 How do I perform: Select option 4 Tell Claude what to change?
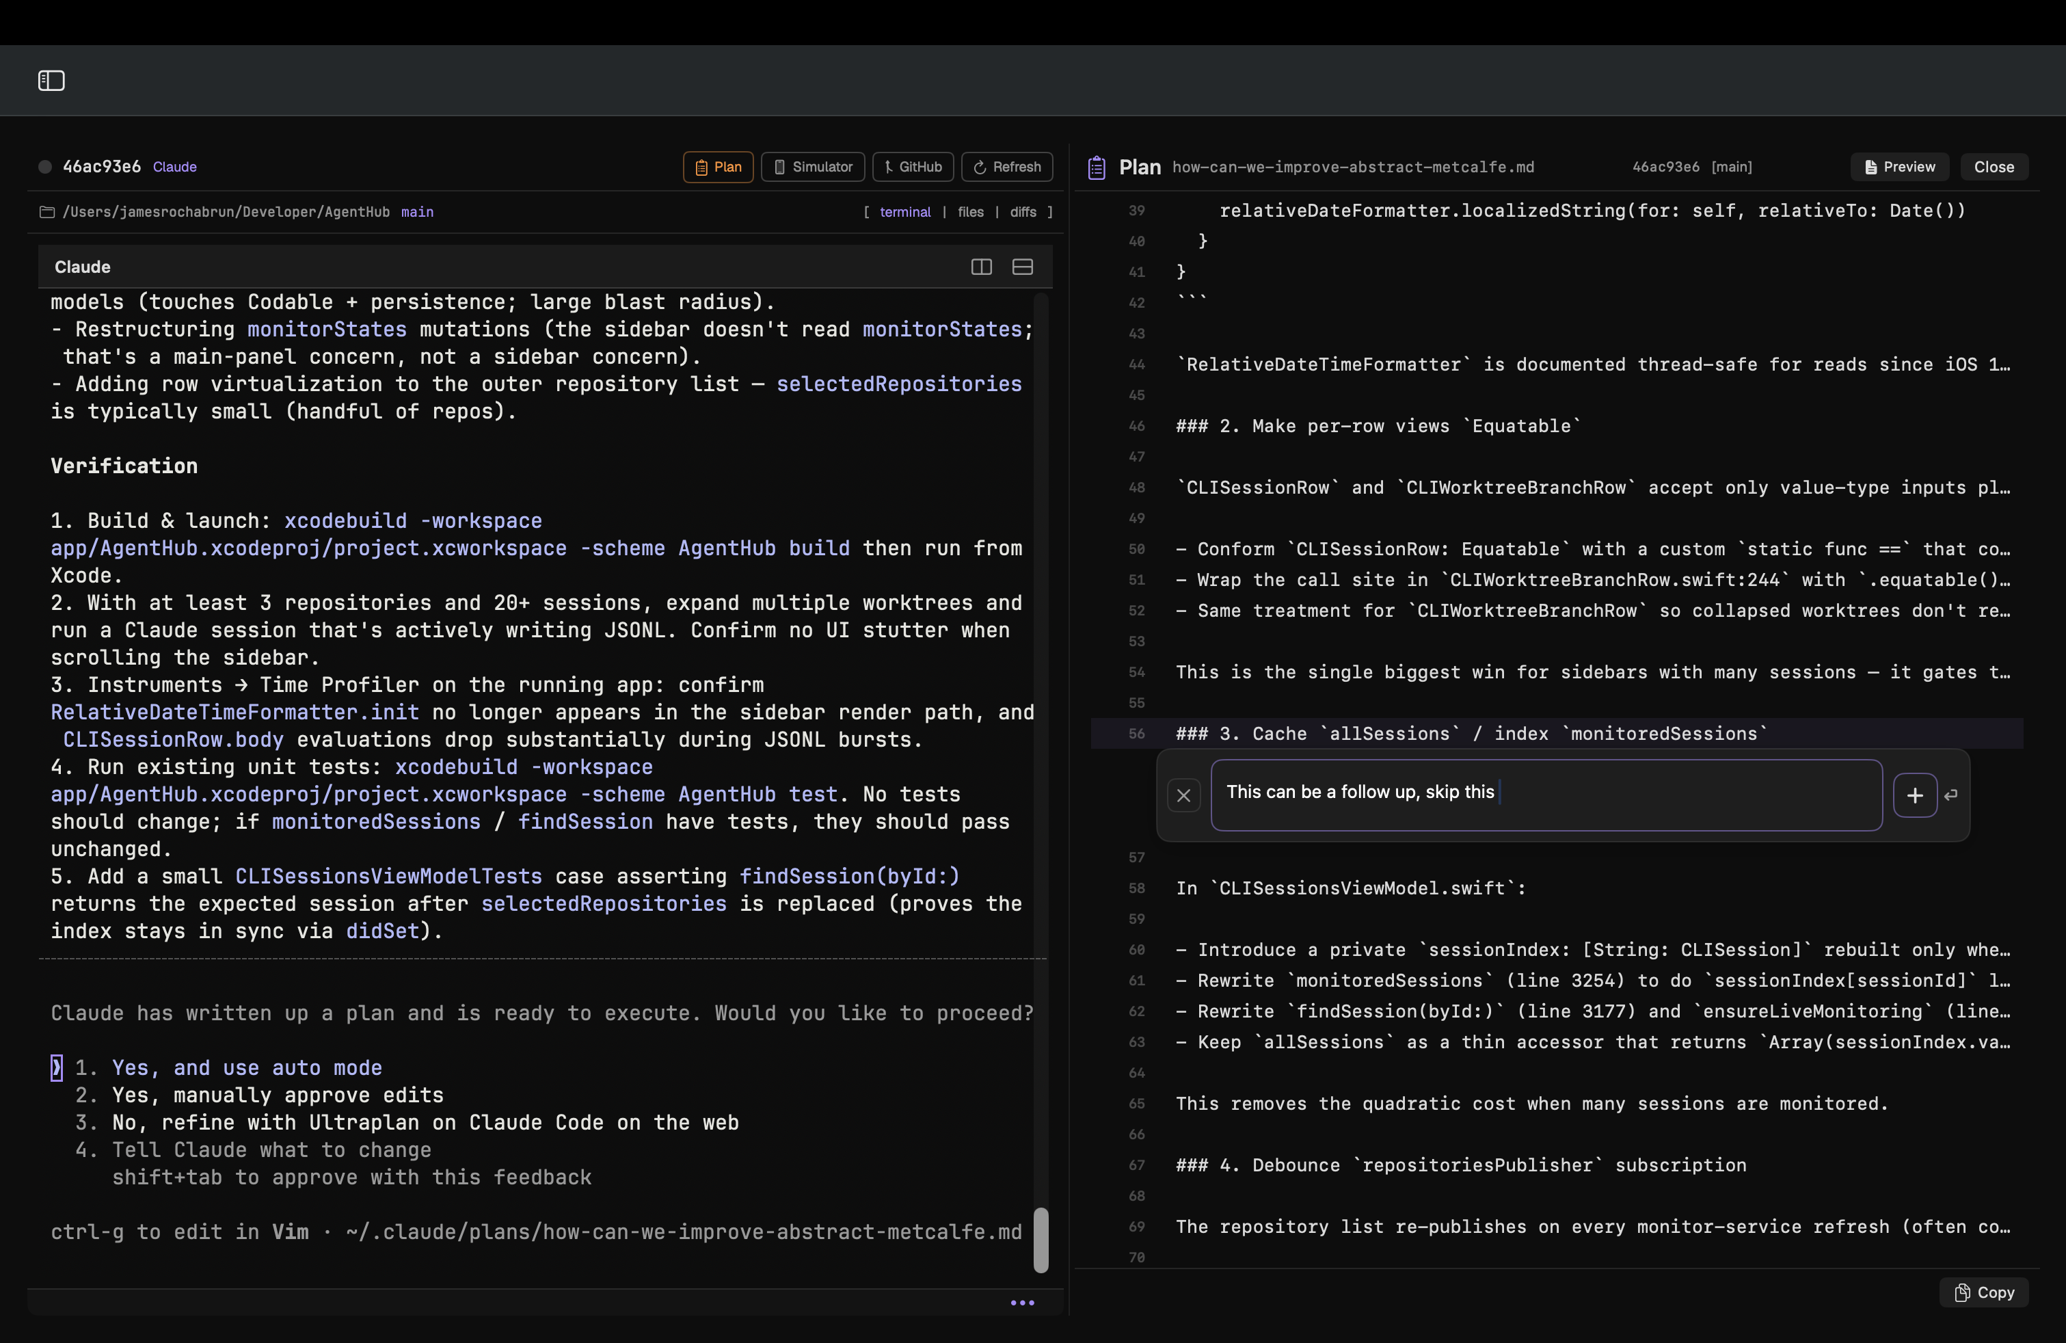[x=271, y=1150]
